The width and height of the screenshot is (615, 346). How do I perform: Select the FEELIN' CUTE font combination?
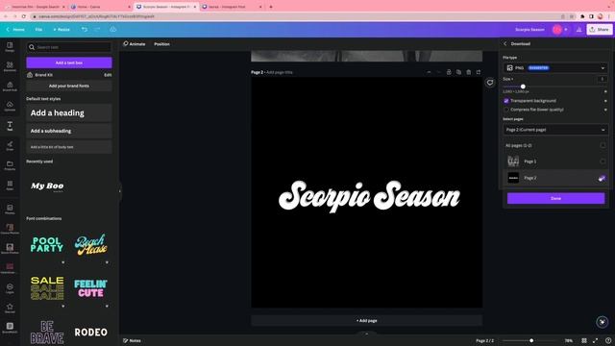(x=90, y=288)
